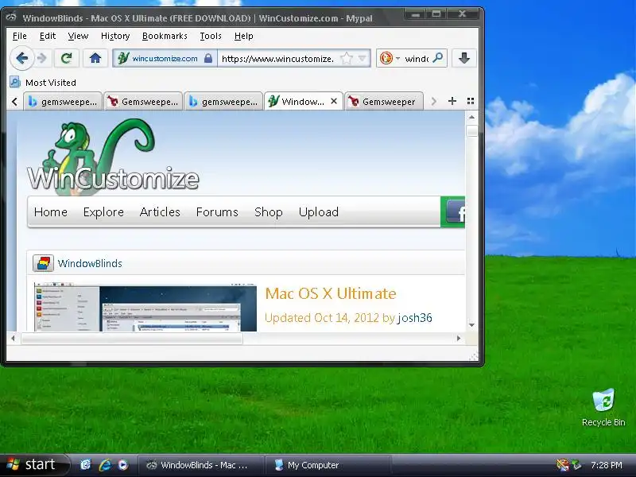Open the Bookmarks menu
636x477 pixels.
(165, 36)
